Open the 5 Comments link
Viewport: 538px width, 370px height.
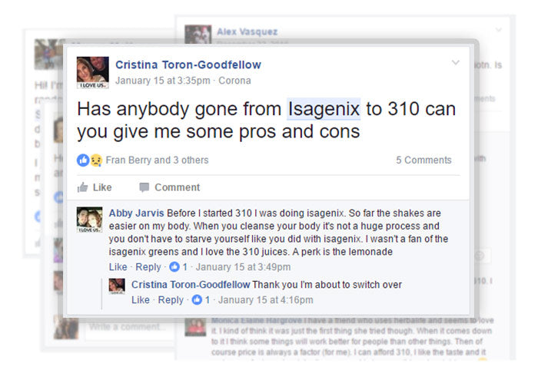(423, 160)
